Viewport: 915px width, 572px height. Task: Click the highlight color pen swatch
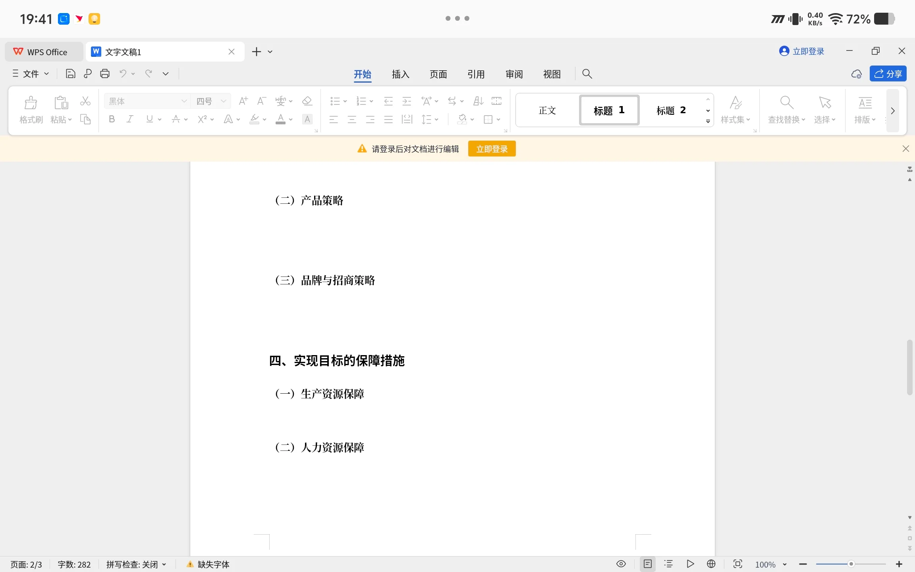254,119
